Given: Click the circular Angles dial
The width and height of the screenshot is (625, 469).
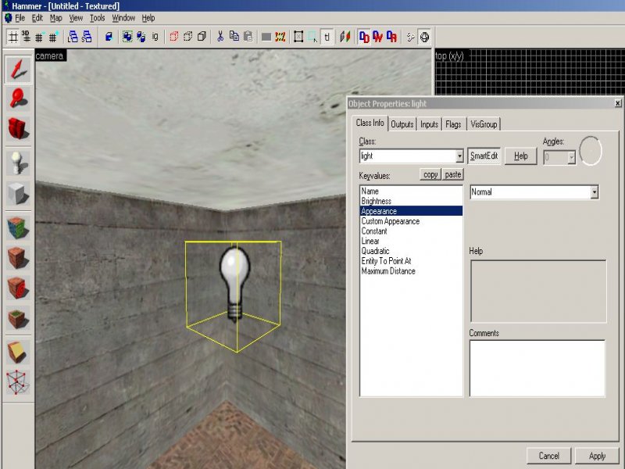Looking at the screenshot, I should 591,152.
